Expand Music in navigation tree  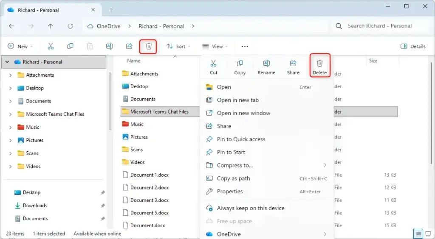coord(10,127)
